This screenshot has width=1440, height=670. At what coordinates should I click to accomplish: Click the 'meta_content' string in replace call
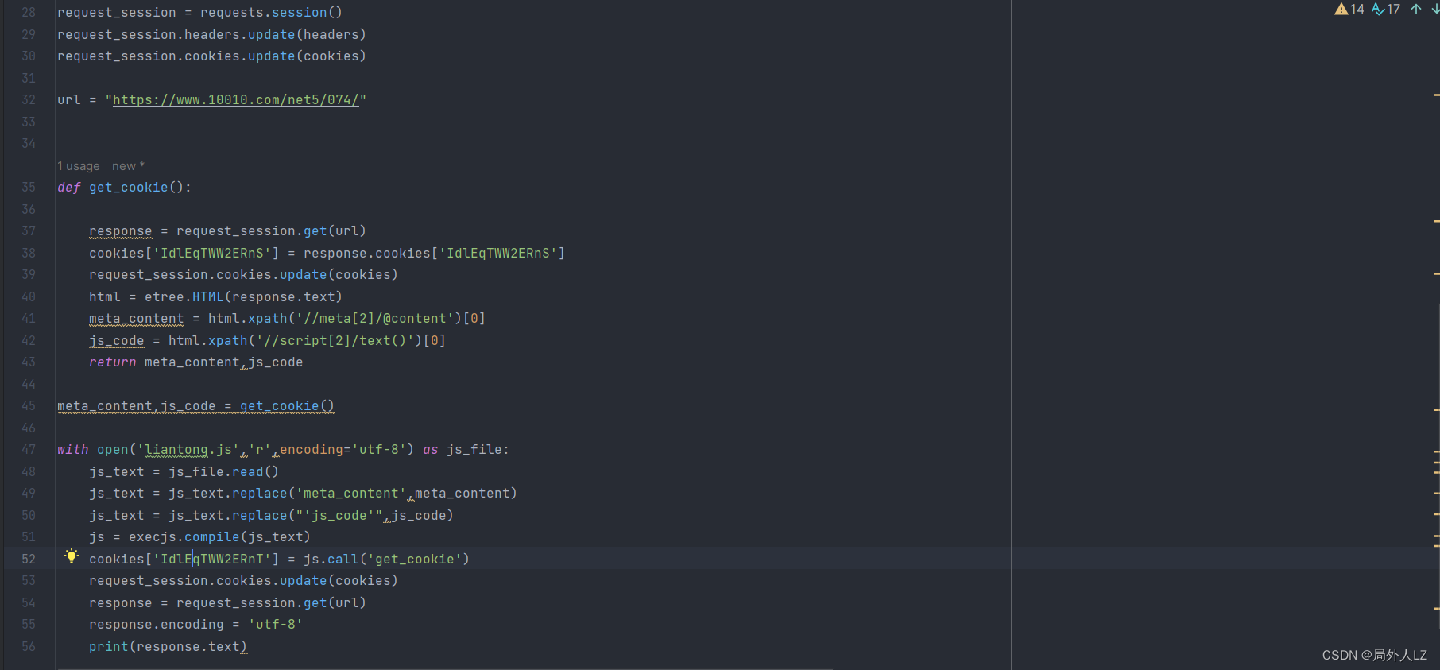point(350,494)
